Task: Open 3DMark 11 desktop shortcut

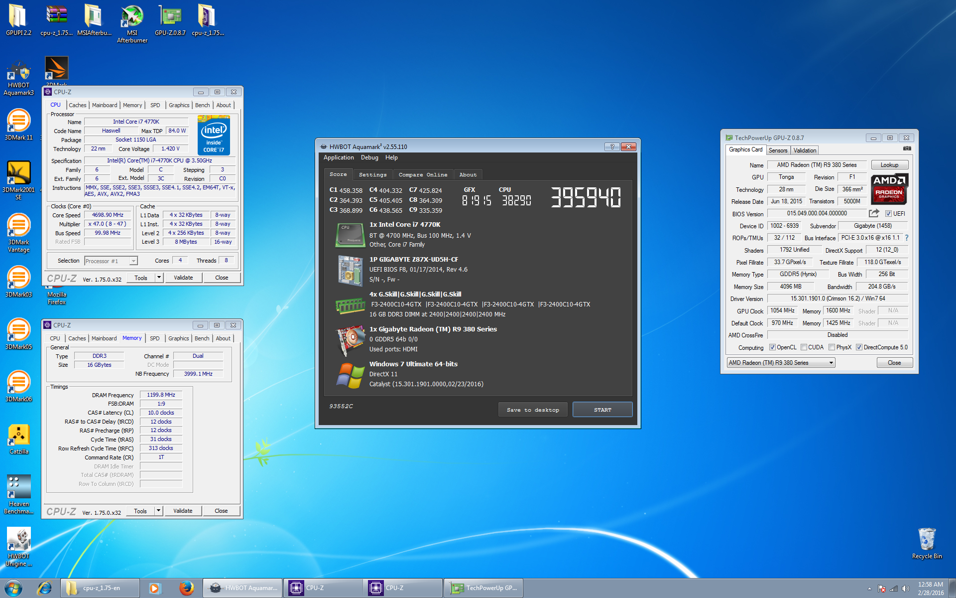Action: (x=18, y=125)
